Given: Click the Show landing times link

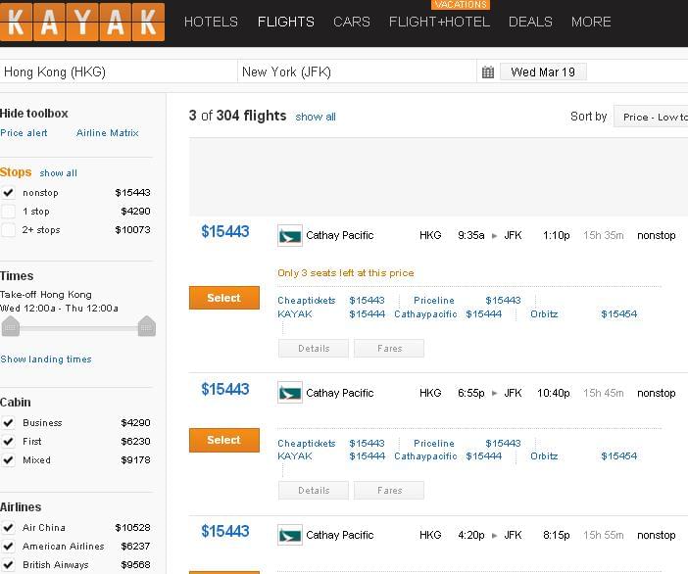Looking at the screenshot, I should tap(46, 359).
